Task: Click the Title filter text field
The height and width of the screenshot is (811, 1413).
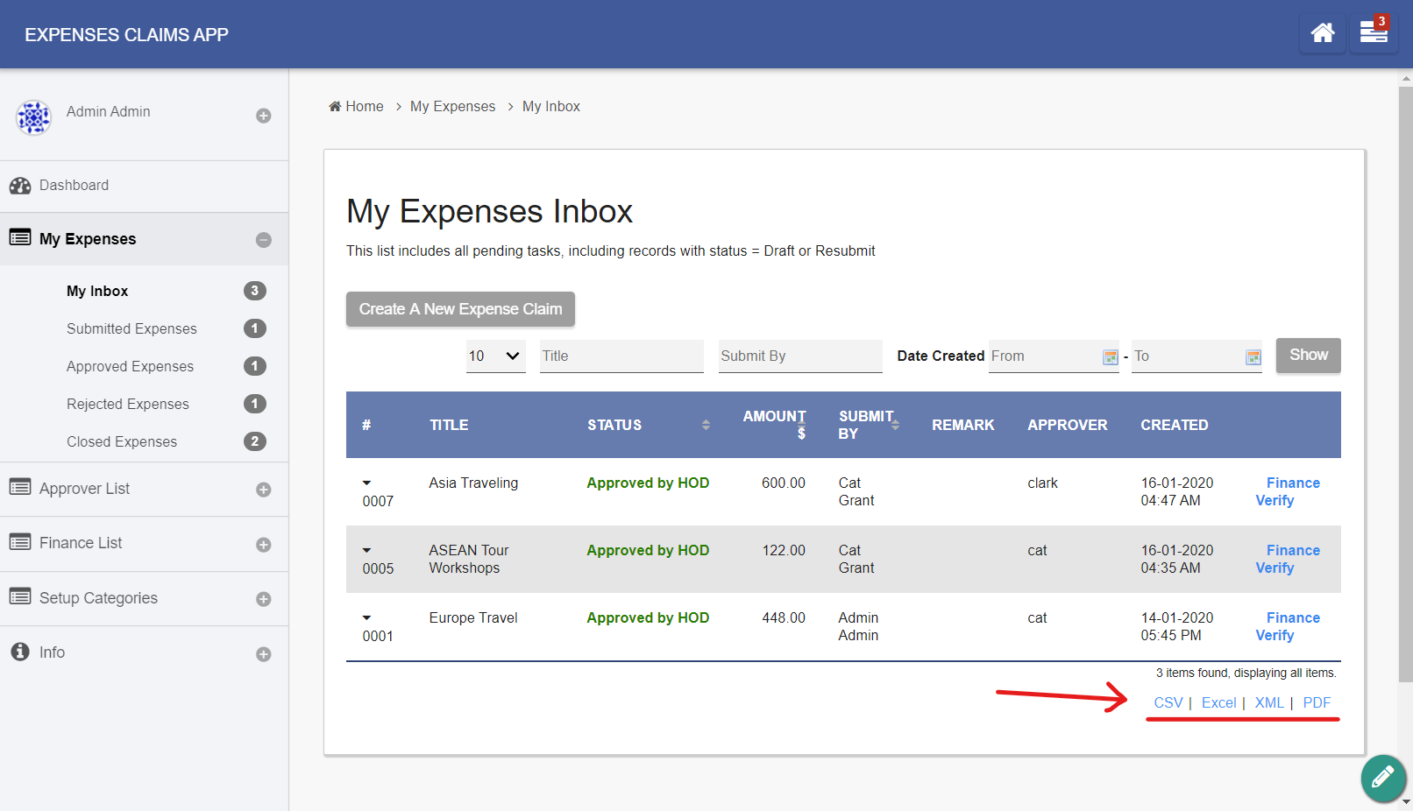Action: pyautogui.click(x=621, y=356)
